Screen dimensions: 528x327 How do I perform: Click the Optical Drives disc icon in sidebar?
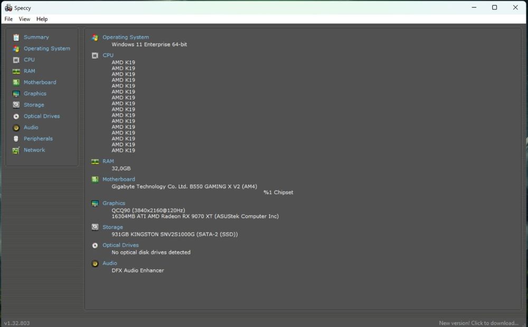coord(16,117)
